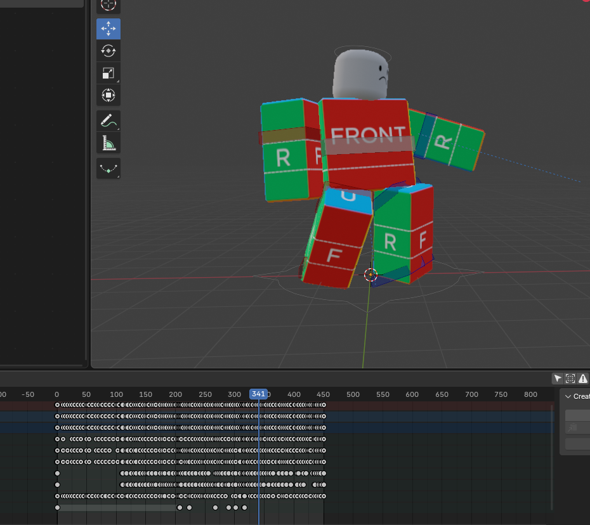Viewport: 590px width, 525px height.
Task: Click the dope sheet vertical scrollbar
Action: [x=552, y=457]
